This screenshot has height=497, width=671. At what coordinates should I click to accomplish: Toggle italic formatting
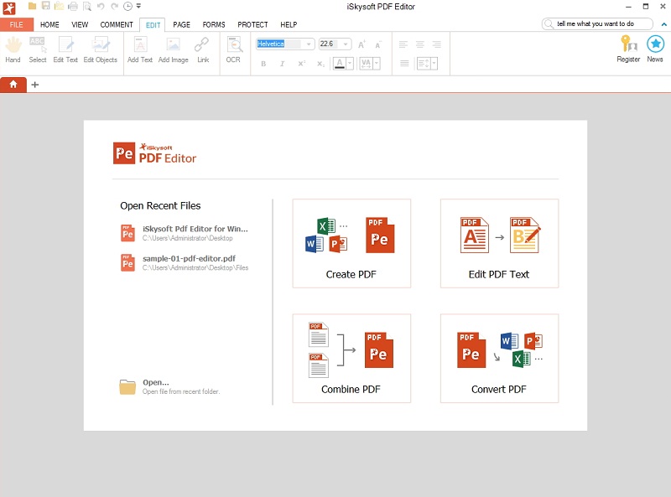point(282,64)
